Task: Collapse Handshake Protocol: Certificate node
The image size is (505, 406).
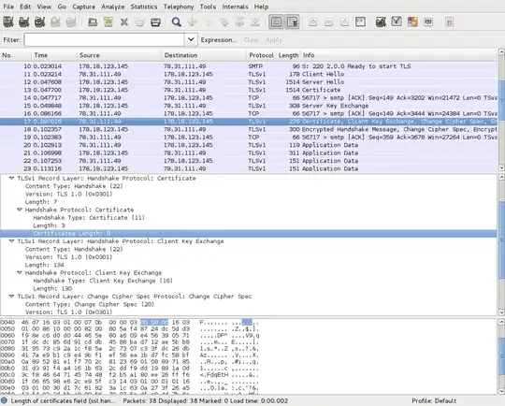Action: [20, 210]
